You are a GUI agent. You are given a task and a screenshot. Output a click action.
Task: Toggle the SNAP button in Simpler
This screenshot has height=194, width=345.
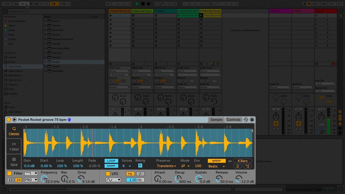(x=111, y=166)
